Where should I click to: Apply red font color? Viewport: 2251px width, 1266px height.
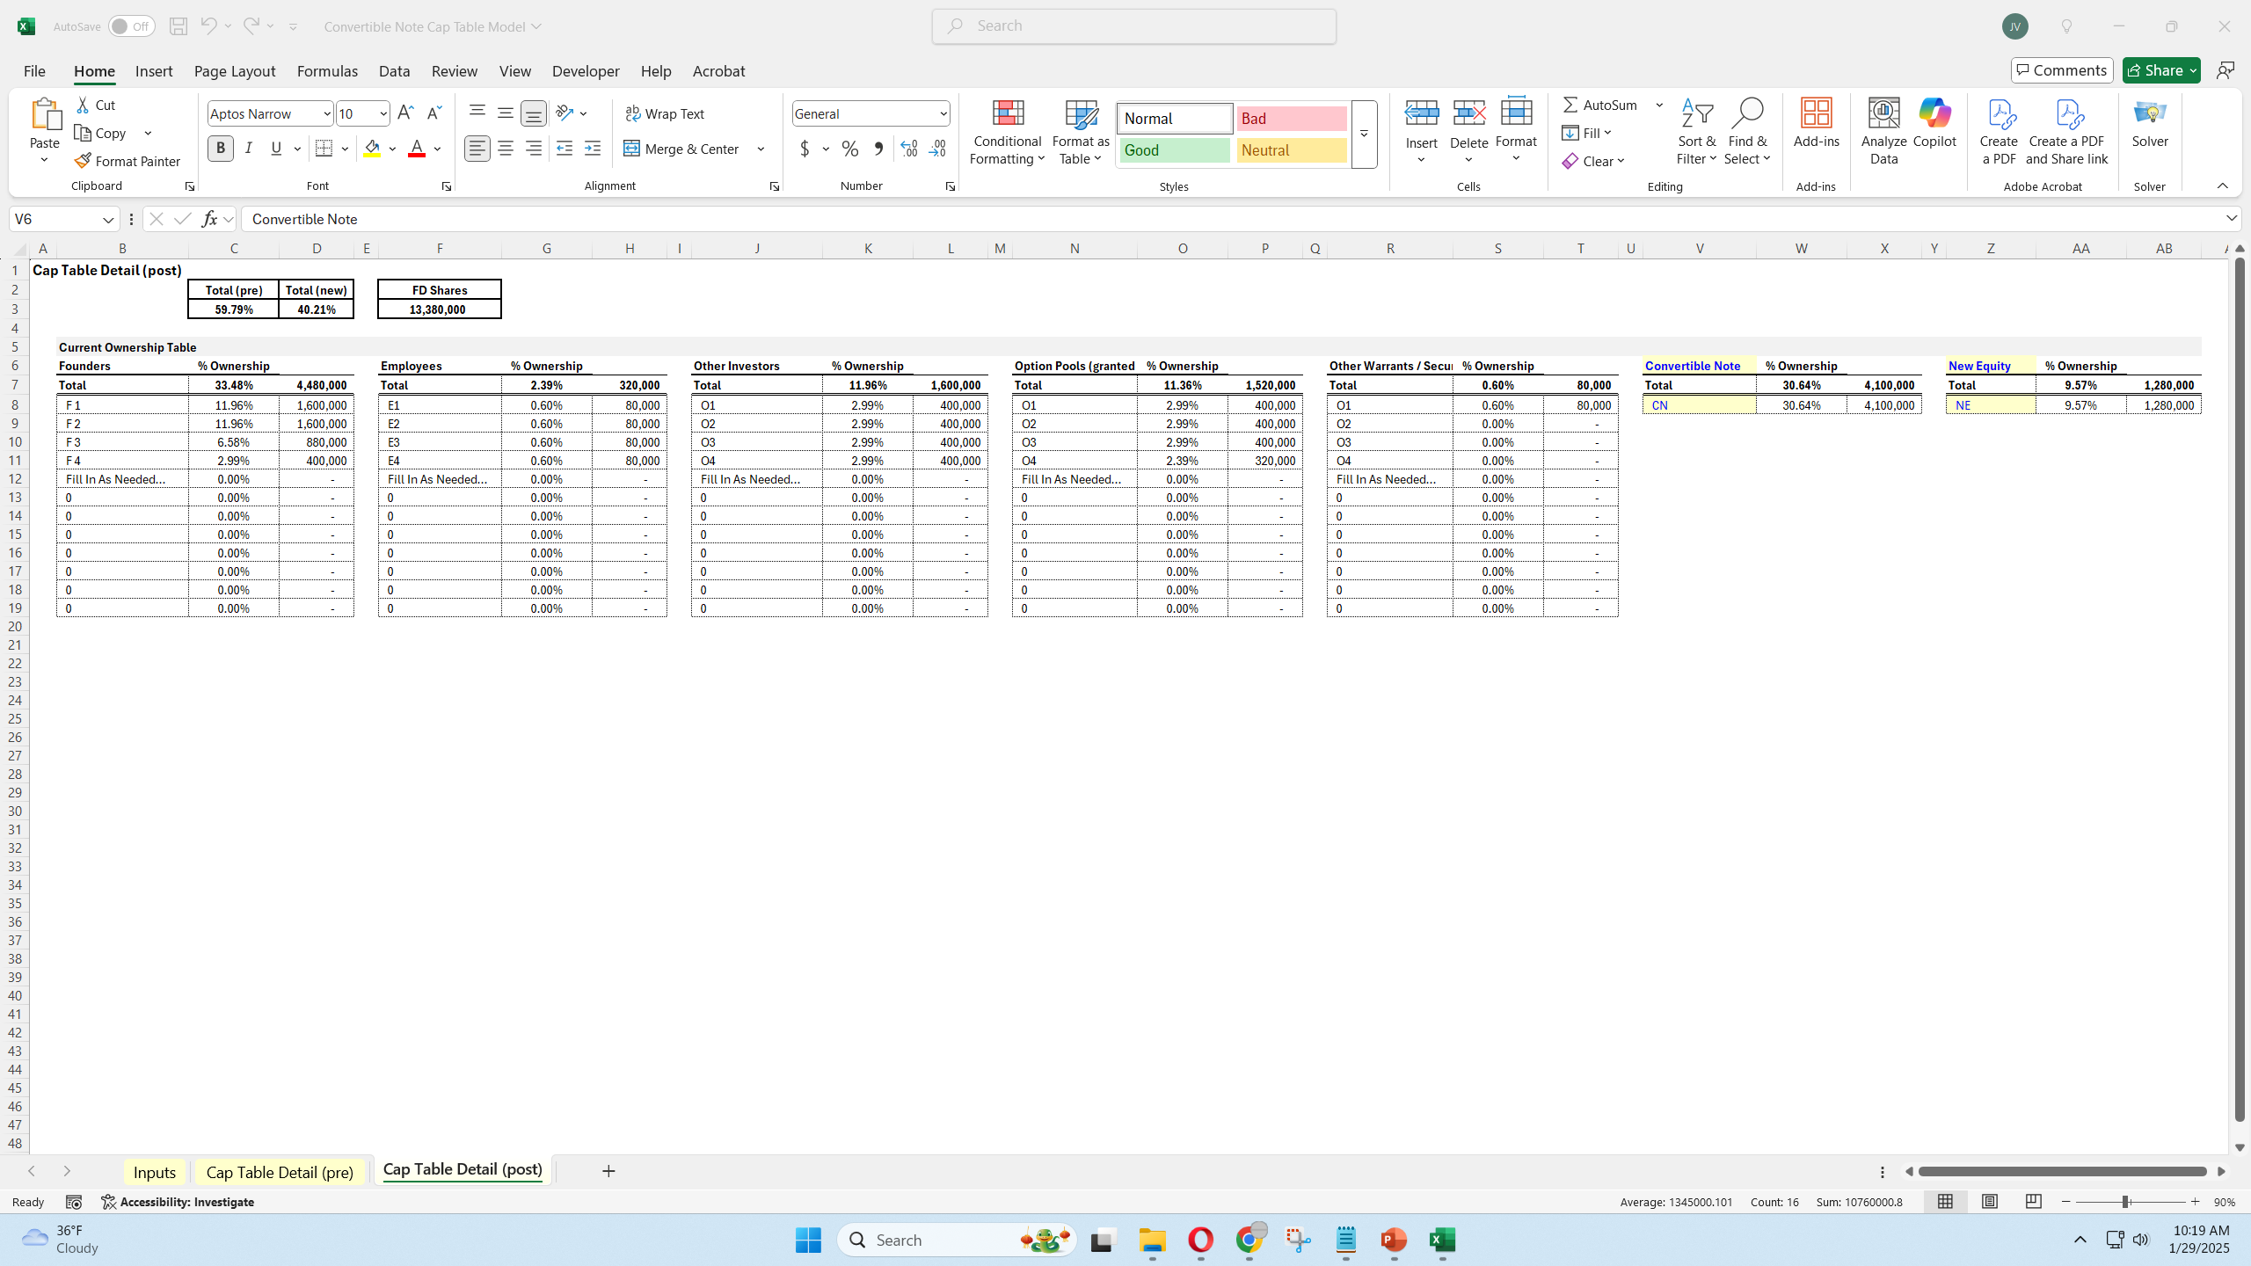click(417, 149)
